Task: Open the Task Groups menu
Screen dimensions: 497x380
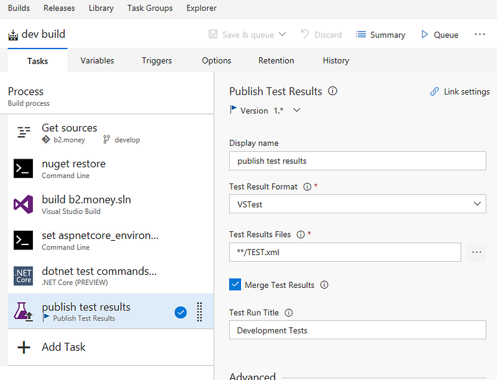Action: click(x=150, y=8)
